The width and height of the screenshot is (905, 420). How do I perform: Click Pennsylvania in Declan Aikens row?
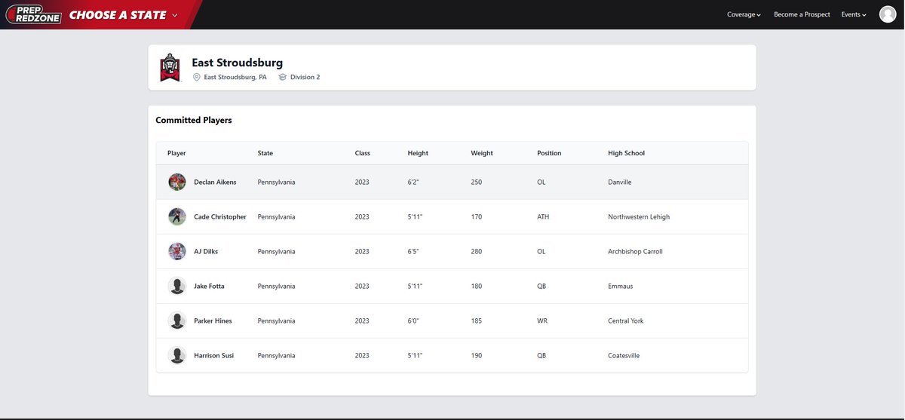tap(277, 182)
